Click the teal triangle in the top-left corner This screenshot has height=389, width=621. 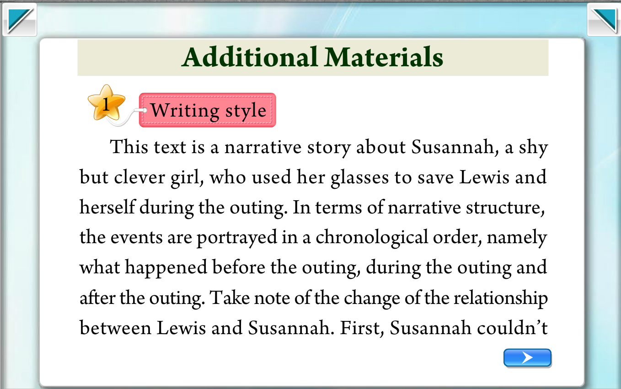[19, 21]
